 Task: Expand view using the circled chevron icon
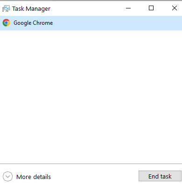pos(7,177)
